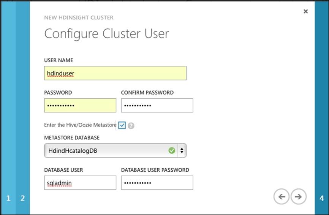The image size is (329, 215).
Task: Go back with the left arrow button
Action: (x=282, y=196)
